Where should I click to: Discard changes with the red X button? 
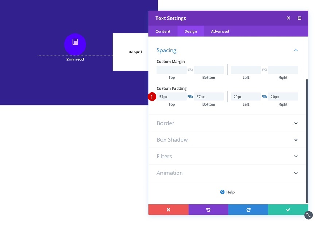click(x=169, y=209)
